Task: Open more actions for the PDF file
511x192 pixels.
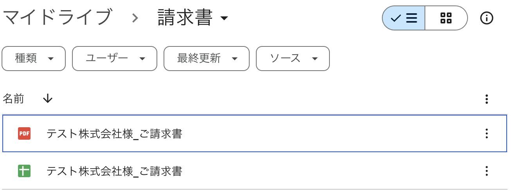Action: pos(486,134)
